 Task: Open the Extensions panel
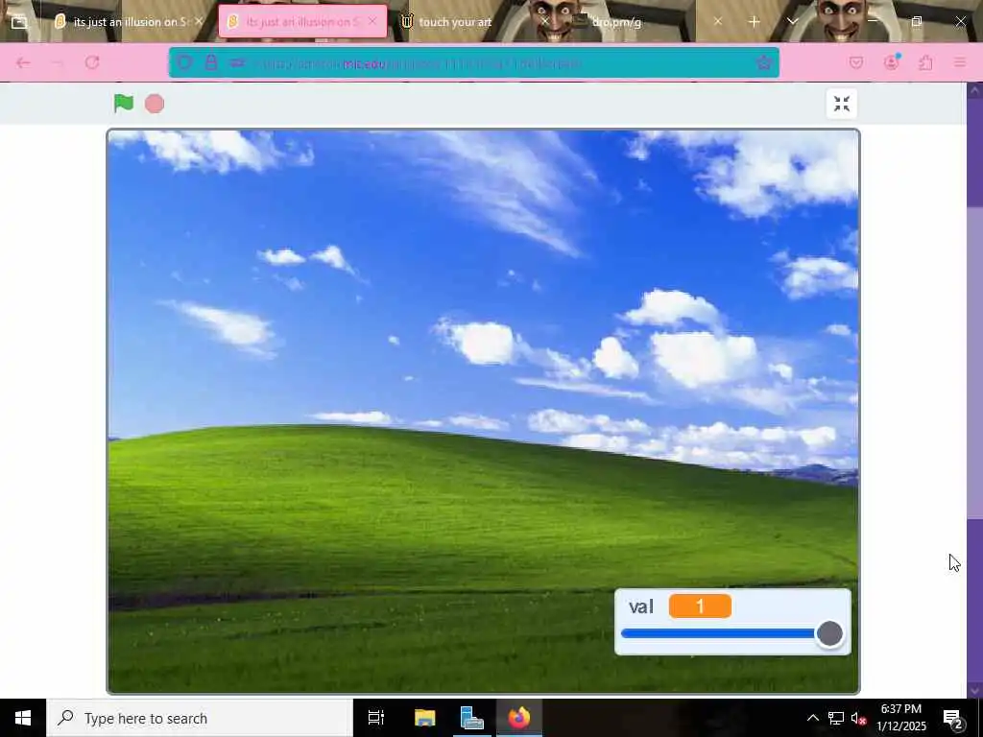tap(925, 62)
